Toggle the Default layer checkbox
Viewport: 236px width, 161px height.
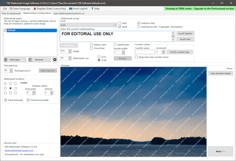5,30
